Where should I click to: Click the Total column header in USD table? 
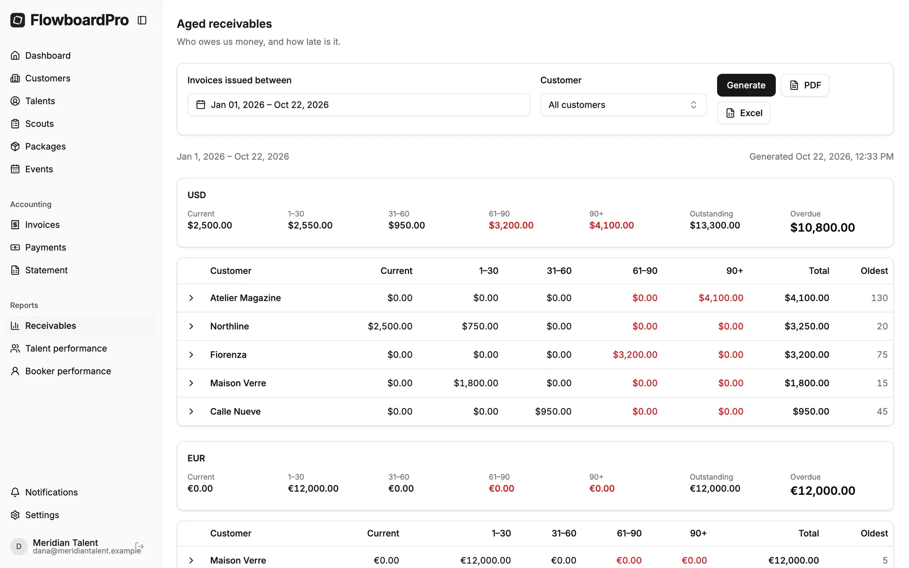[819, 270]
